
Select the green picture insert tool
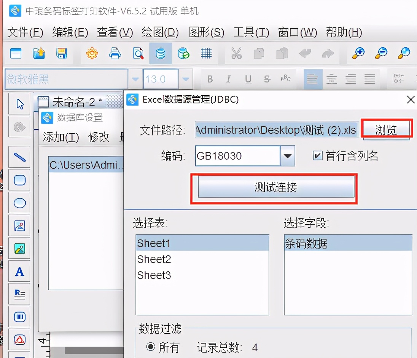coord(19,249)
